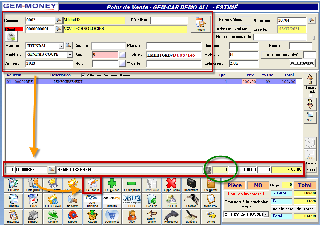Click voir le détail des taxes

click(293, 209)
